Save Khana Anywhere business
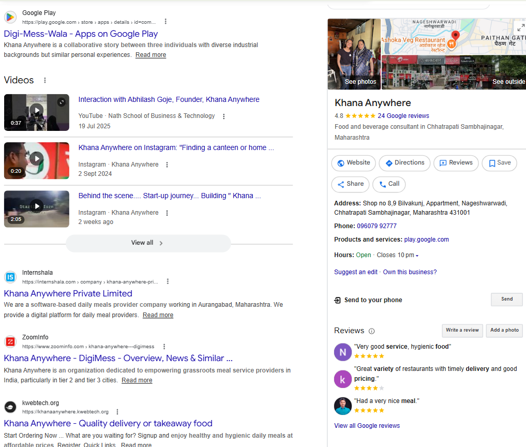 click(499, 163)
